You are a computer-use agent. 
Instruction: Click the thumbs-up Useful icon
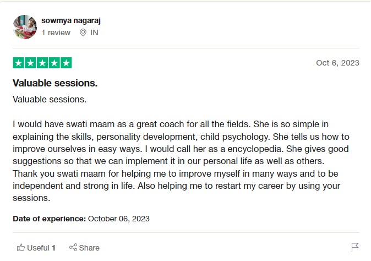(21, 248)
